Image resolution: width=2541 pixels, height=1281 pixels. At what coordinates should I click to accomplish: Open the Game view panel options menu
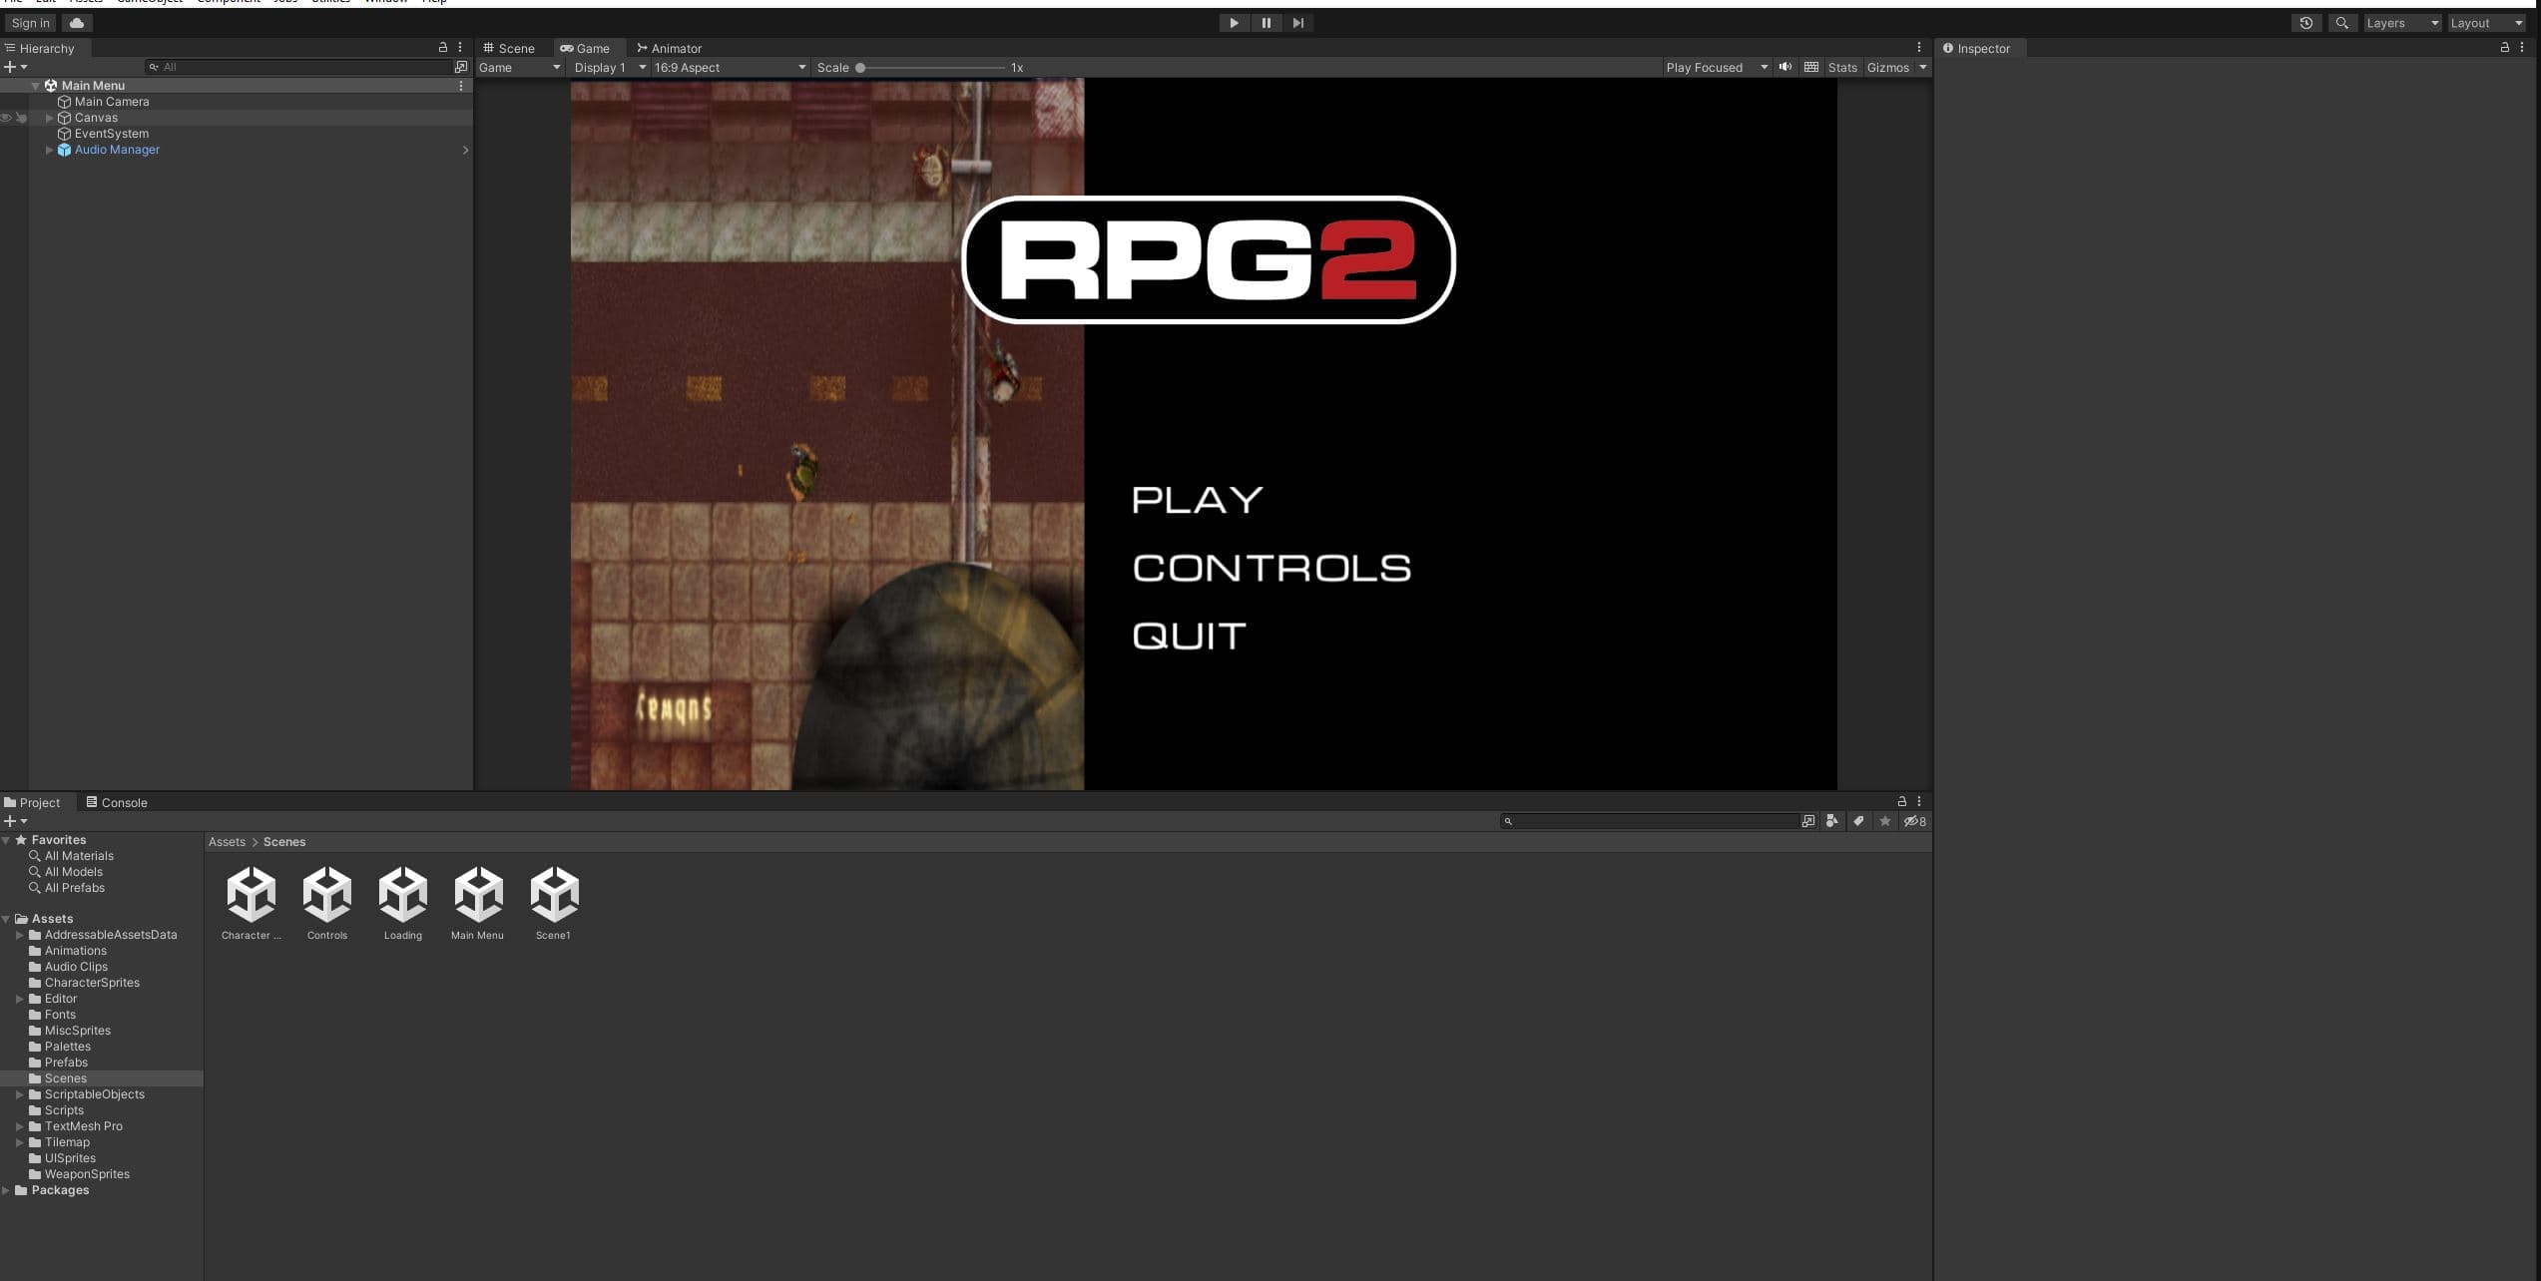click(1918, 47)
